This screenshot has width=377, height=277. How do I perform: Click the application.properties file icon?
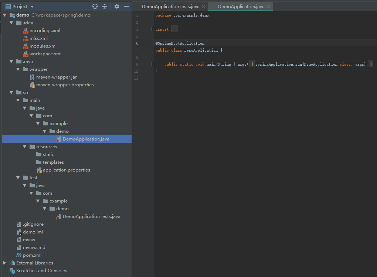tap(39, 170)
